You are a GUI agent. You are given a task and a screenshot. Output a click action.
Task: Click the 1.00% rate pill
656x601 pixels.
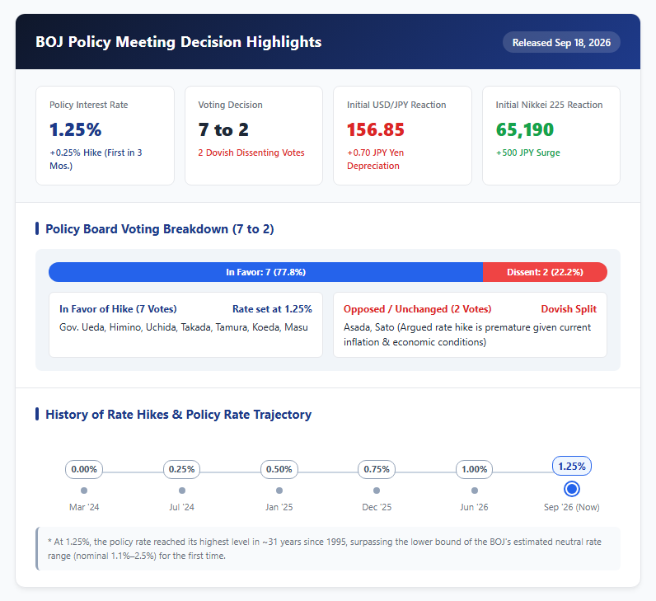point(474,469)
